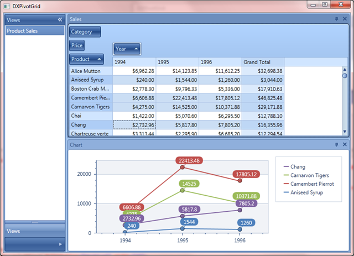The width and height of the screenshot is (354, 256).
Task: Click the 22413.48 chart data label
Action: tap(189, 160)
